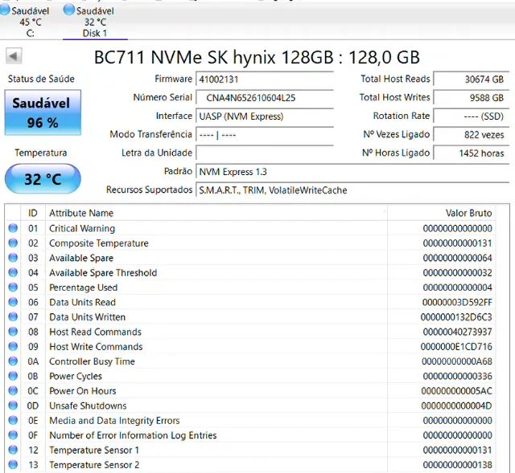This screenshot has width=515, height=473.
Task: Select the Critical Warning attribute name
Action: tap(82, 228)
